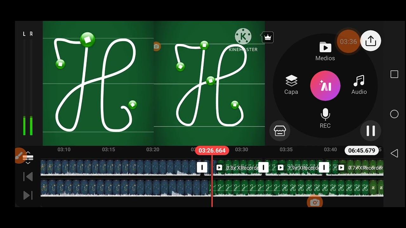Image resolution: width=406 pixels, height=228 pixels.
Task: Open the Medios media browser
Action: click(325, 51)
